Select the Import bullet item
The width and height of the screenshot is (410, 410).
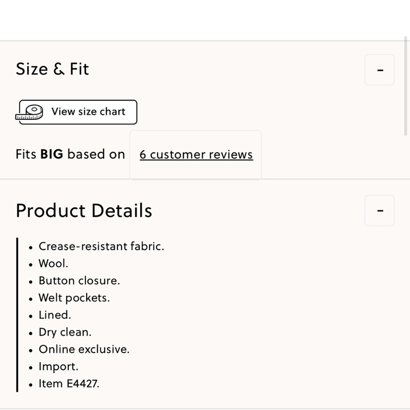point(58,366)
